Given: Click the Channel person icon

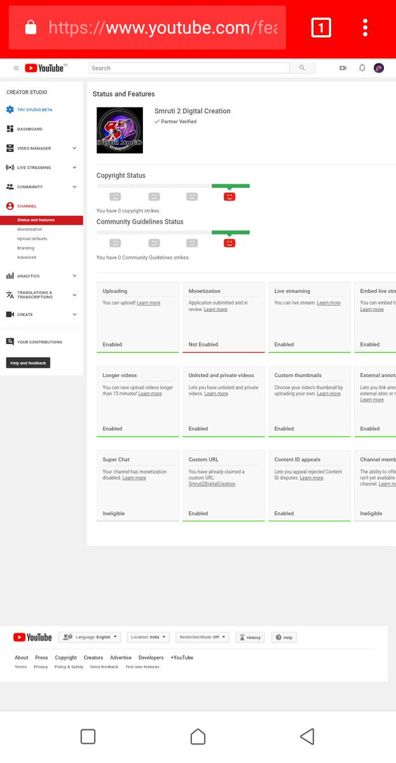Looking at the screenshot, I should [10, 206].
